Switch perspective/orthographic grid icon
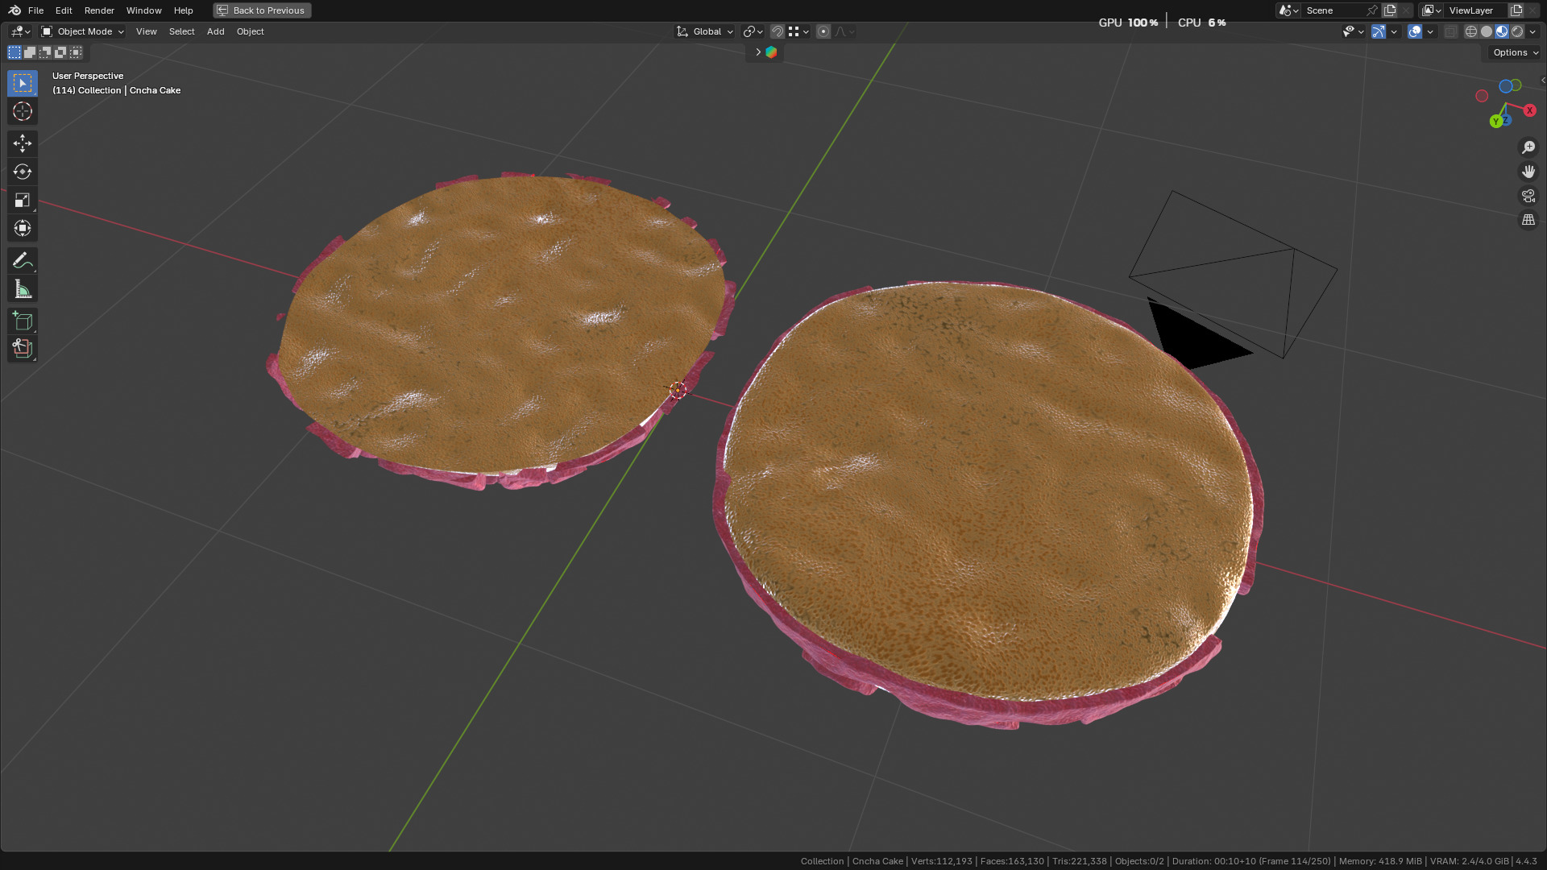This screenshot has height=870, width=1547. pyautogui.click(x=1528, y=220)
